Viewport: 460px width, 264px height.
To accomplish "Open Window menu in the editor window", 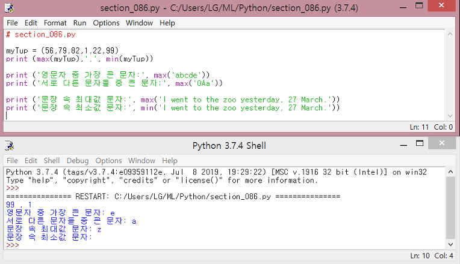I will pos(139,23).
